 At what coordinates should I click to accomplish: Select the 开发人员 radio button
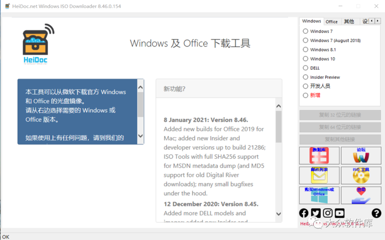(305, 86)
